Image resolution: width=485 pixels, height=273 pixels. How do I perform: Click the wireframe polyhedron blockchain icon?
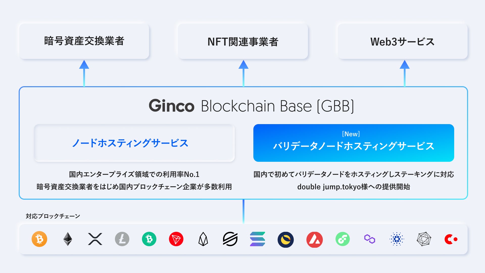(424, 239)
